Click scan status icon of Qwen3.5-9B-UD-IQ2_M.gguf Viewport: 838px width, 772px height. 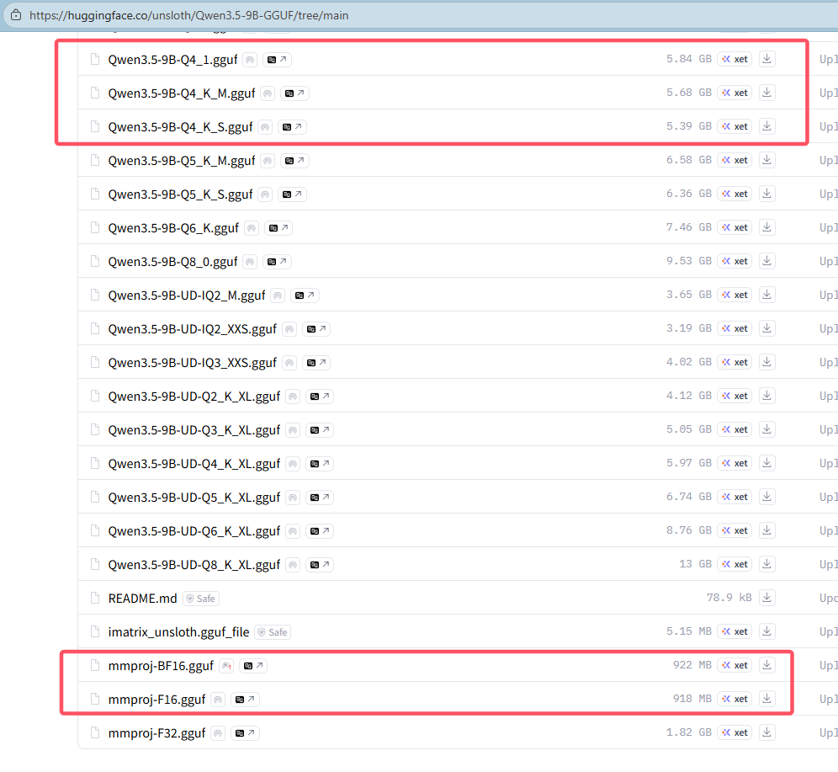[278, 295]
